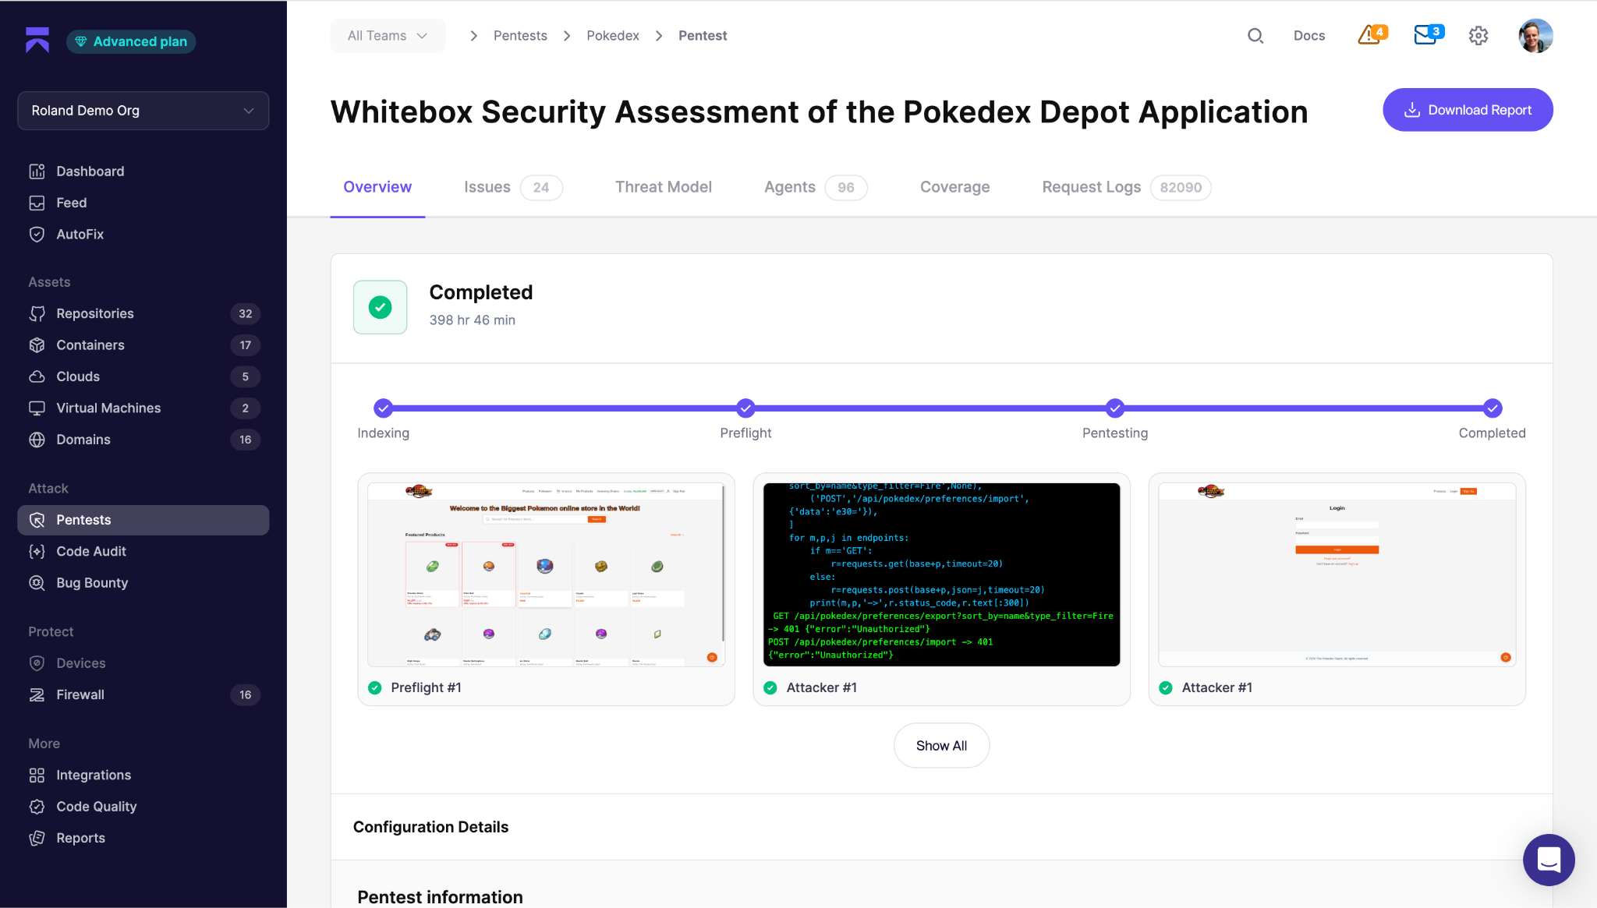Click the Advanced plan badge

(x=131, y=41)
